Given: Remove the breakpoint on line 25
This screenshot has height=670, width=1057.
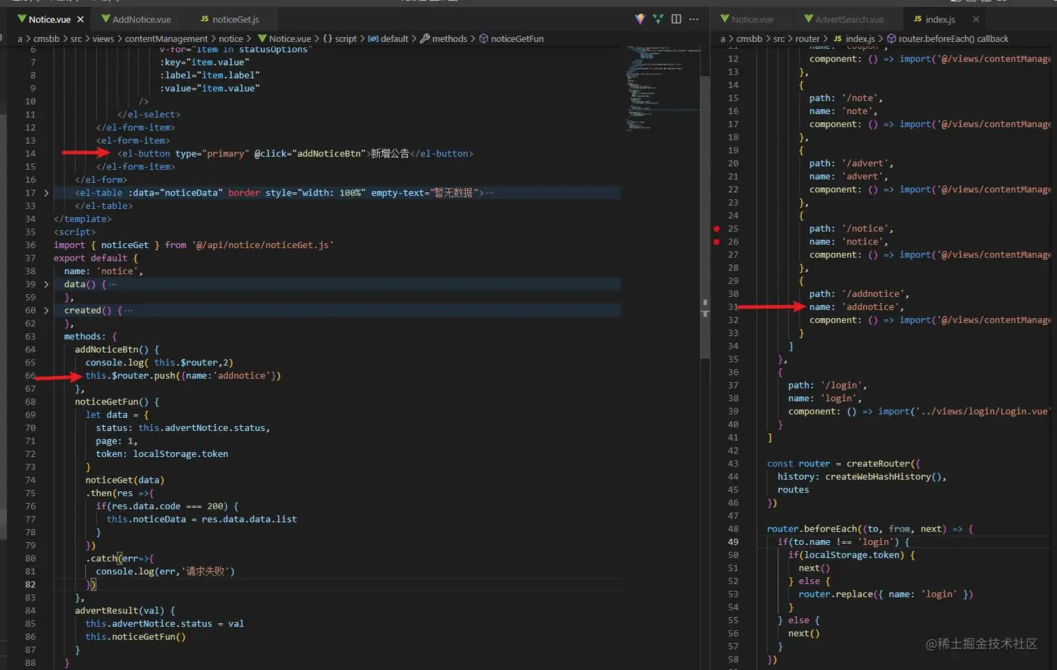Looking at the screenshot, I should click(717, 228).
